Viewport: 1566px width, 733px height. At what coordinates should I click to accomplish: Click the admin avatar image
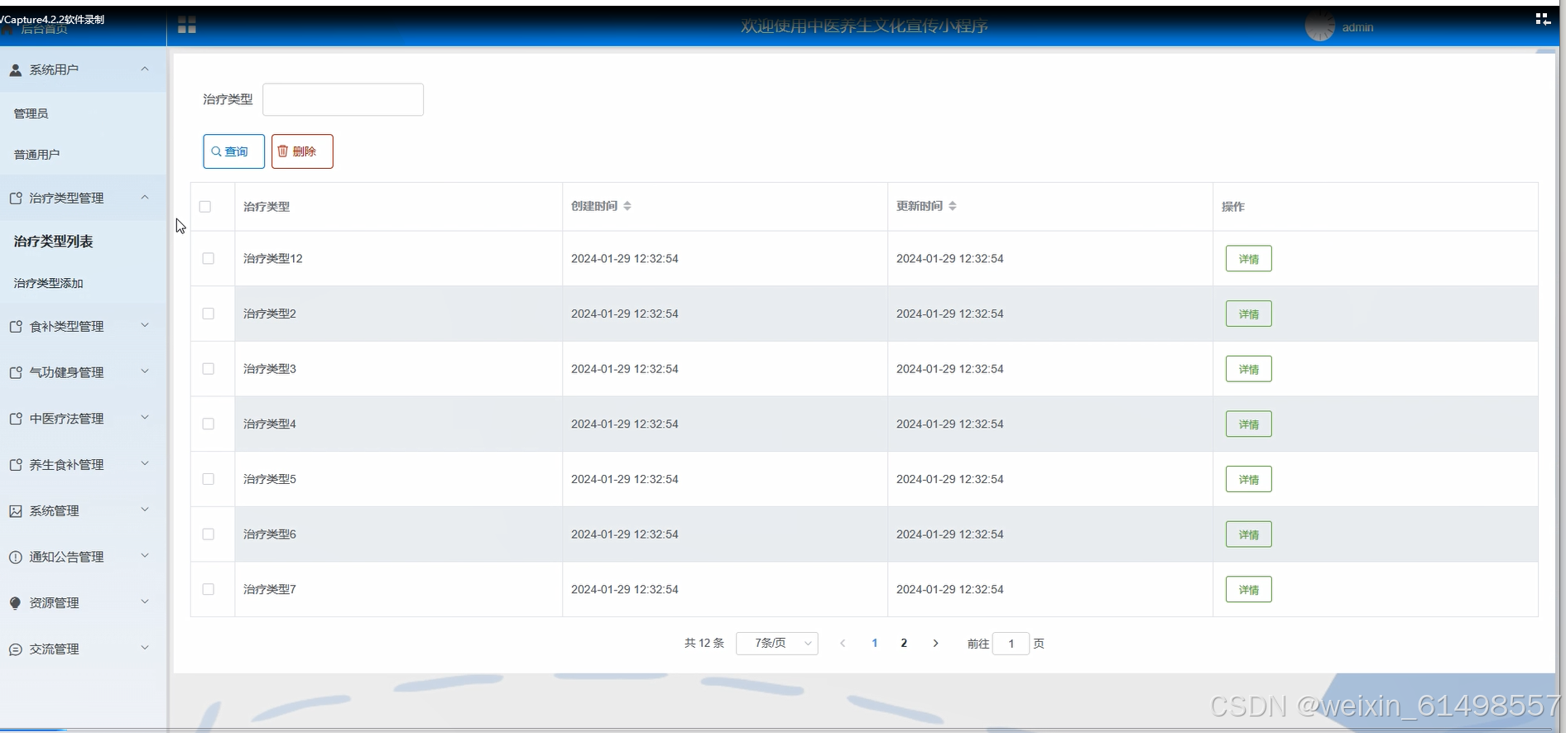[1320, 26]
